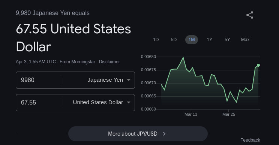Switch chart to 5D range
Viewport: 279px width, 145px height.
pyautogui.click(x=174, y=40)
